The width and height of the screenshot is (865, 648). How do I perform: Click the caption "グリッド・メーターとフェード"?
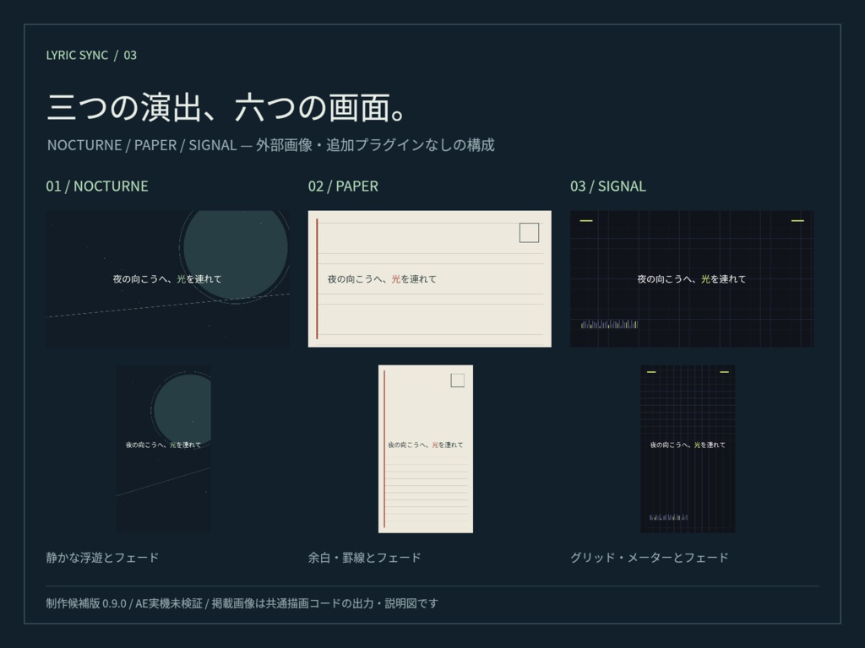(650, 558)
